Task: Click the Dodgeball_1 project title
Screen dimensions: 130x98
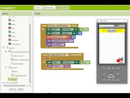Action: 9,8
